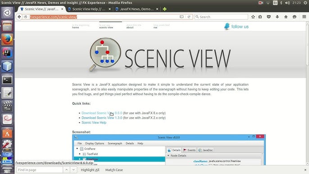Download Scenic View 1.3.0 link
309x174 pixels.
click(x=102, y=118)
